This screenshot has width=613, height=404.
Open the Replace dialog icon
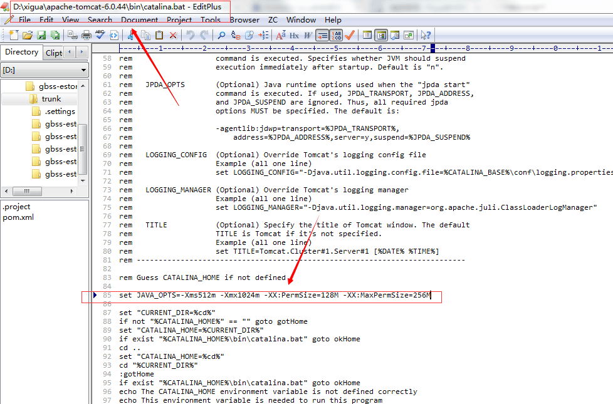pos(235,35)
